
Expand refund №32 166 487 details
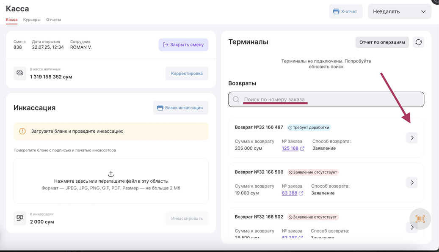[412, 138]
